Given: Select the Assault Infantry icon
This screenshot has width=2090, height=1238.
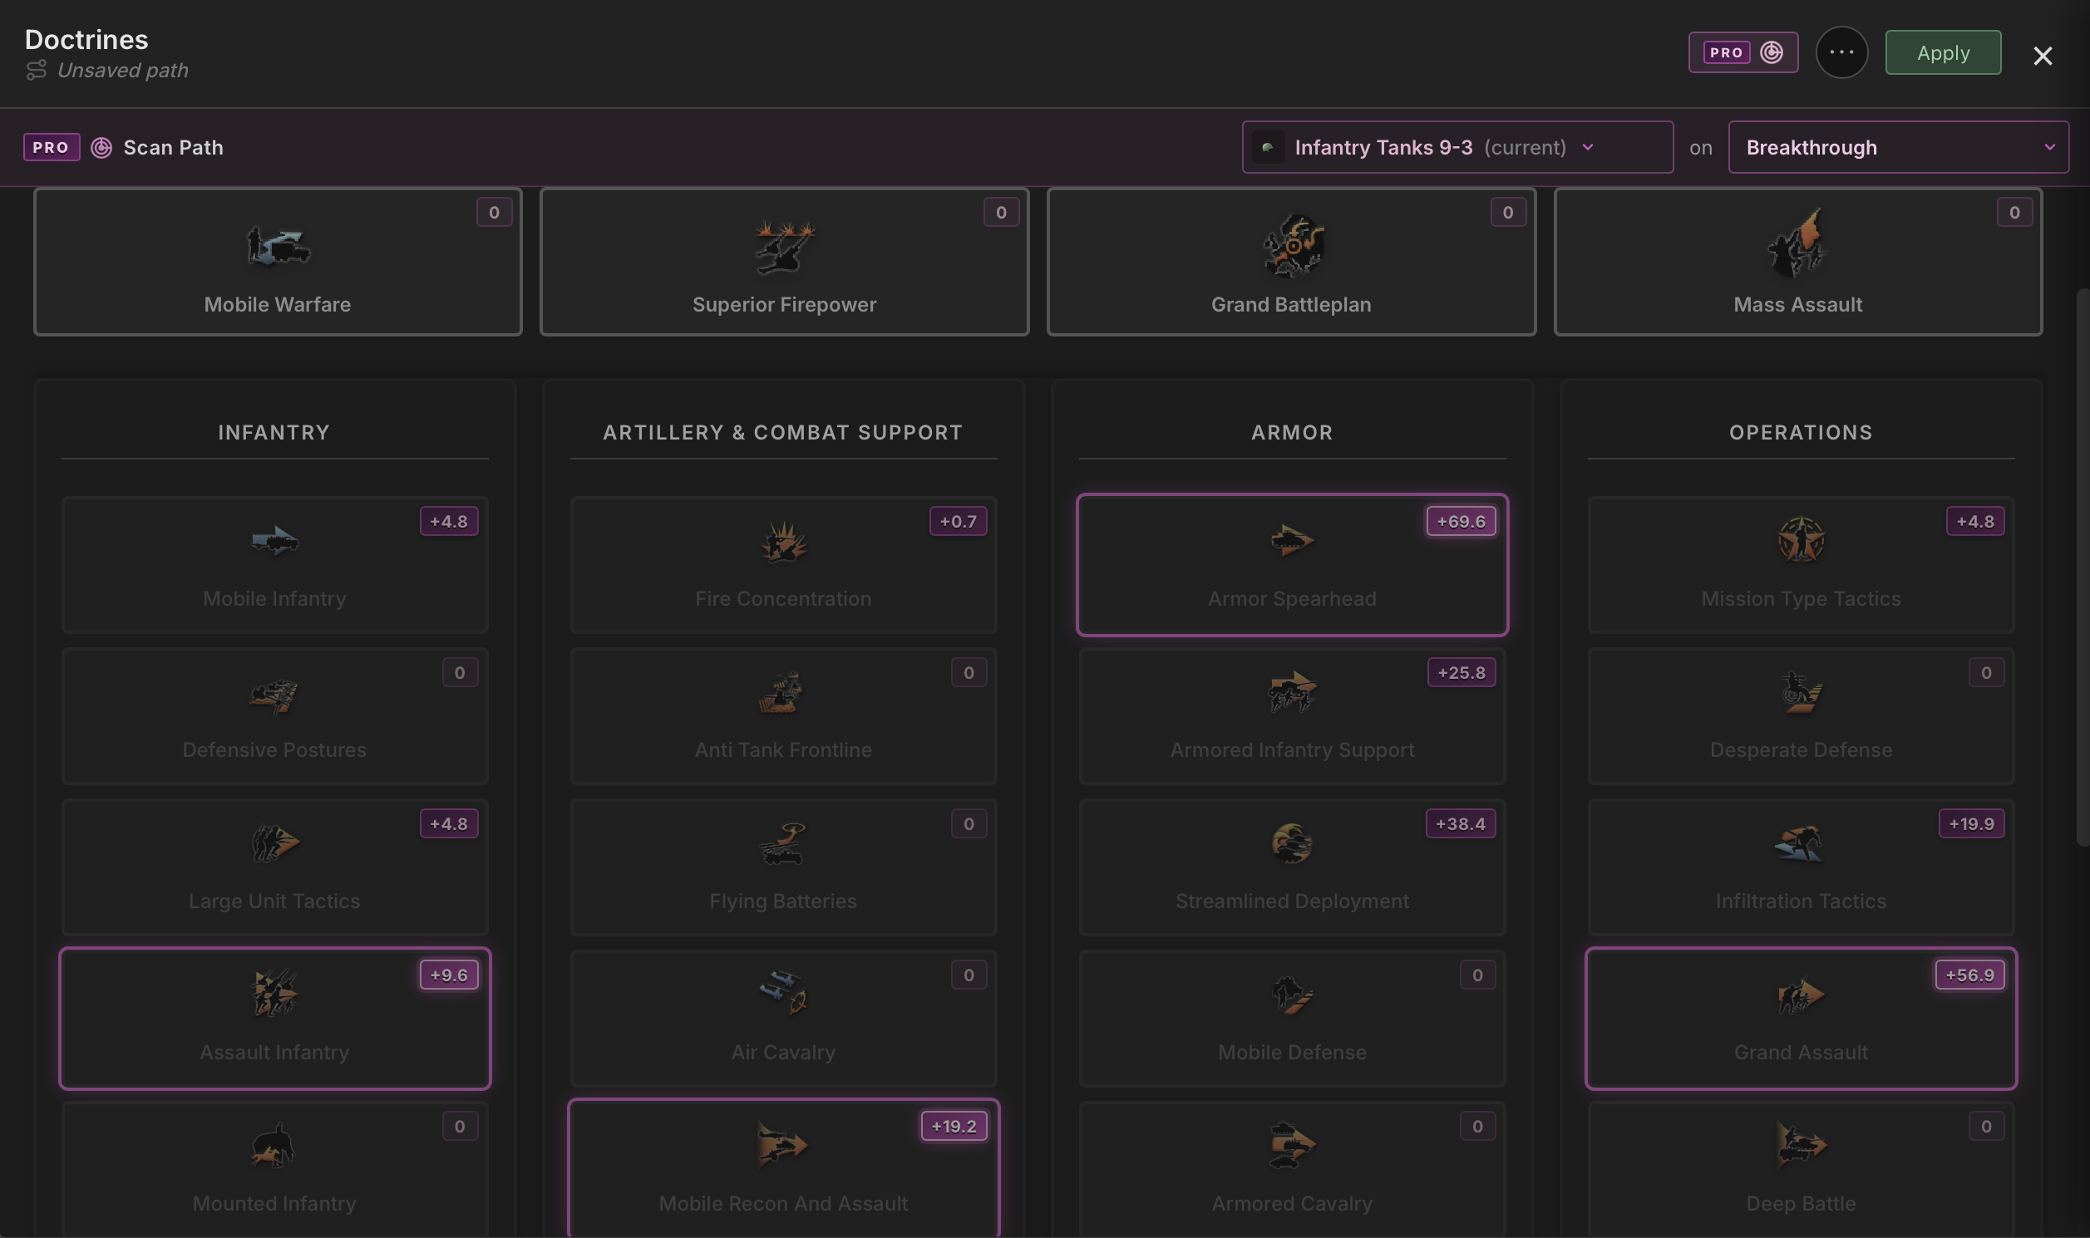Looking at the screenshot, I should tap(274, 993).
